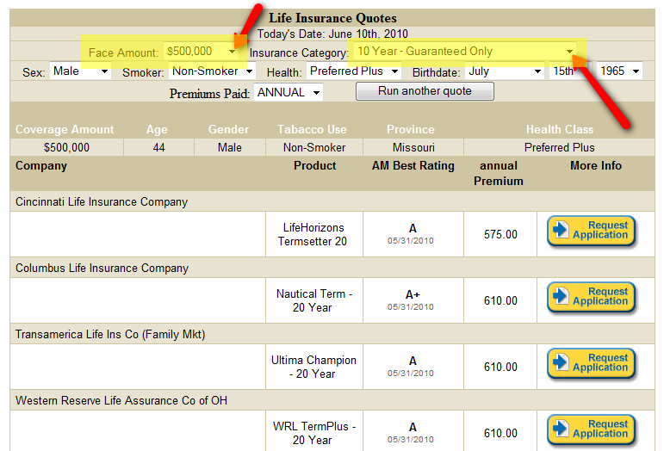Request Application for LifeHorizons Termsetter 20
The image size is (664, 451).
point(592,231)
